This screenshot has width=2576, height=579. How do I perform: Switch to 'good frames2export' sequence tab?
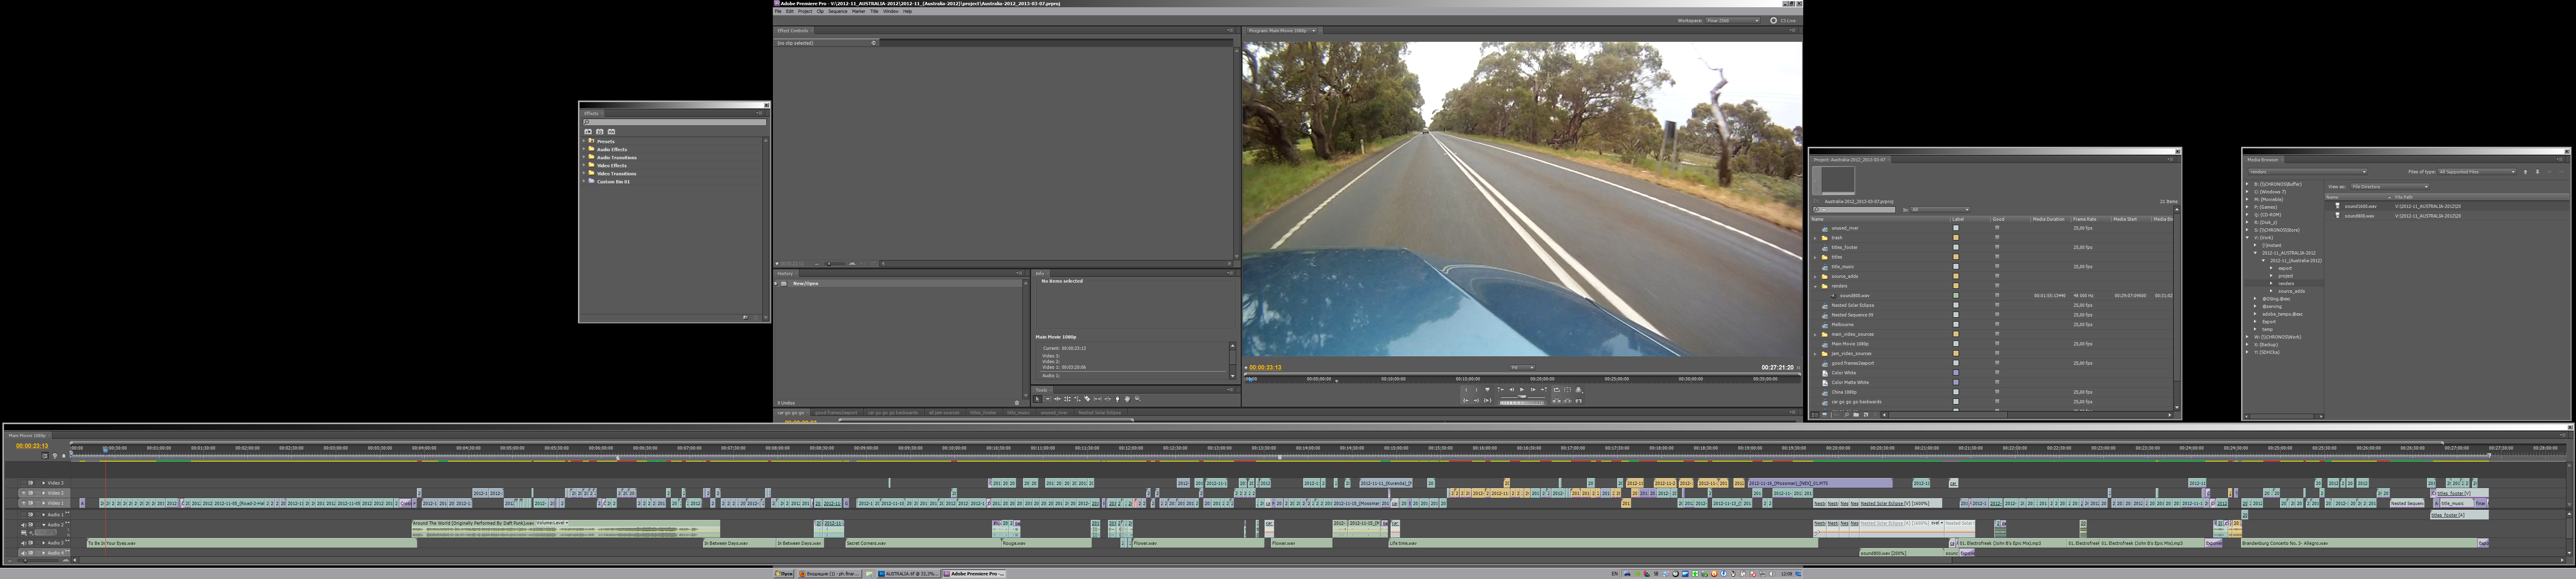click(836, 412)
